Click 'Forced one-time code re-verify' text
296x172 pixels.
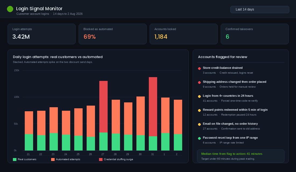click(x=239, y=101)
